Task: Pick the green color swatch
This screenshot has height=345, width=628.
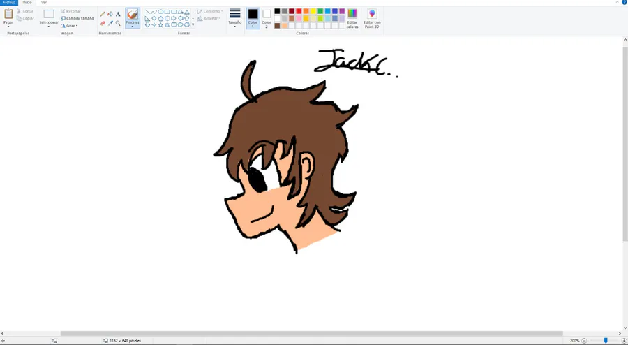Action: 320,11
